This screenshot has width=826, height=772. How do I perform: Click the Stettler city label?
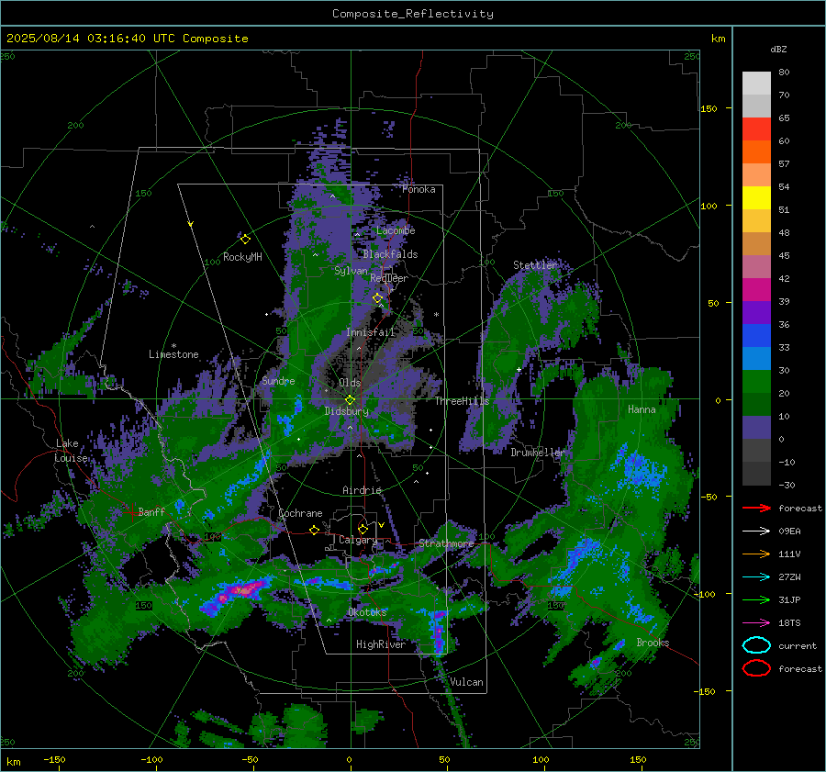coord(535,265)
